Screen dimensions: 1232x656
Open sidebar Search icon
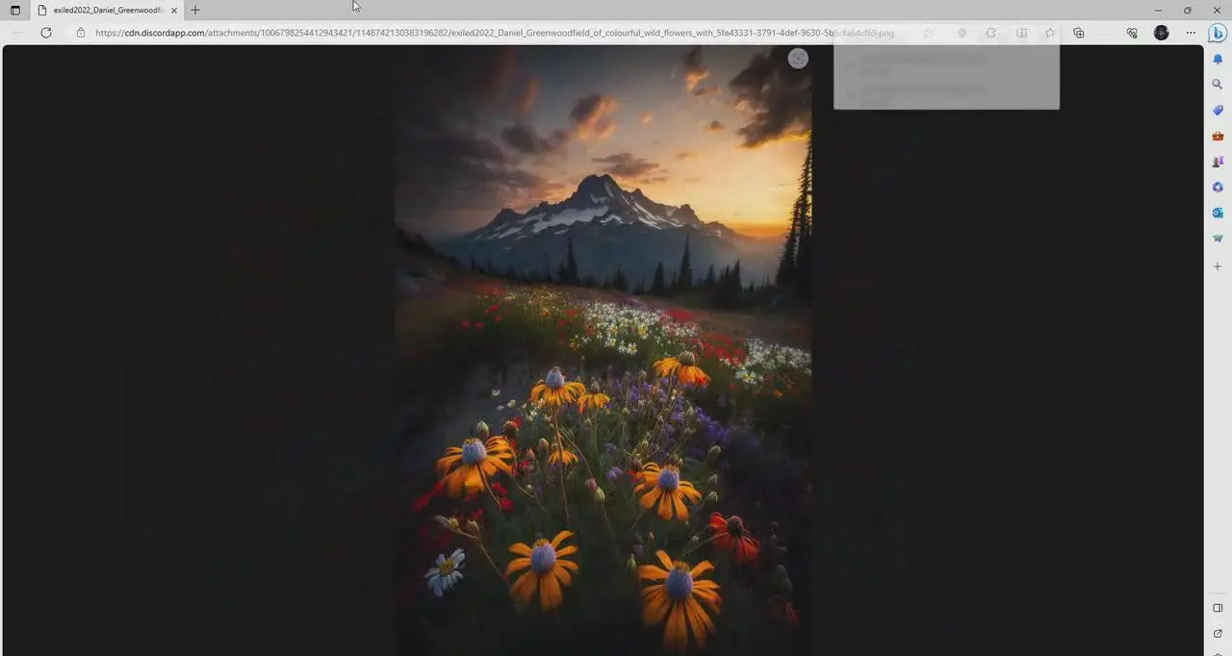point(1218,85)
